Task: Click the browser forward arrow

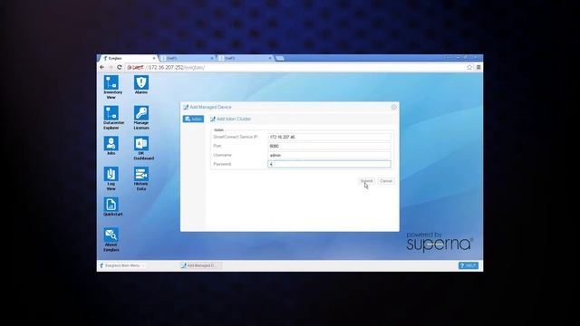Action: click(x=111, y=67)
